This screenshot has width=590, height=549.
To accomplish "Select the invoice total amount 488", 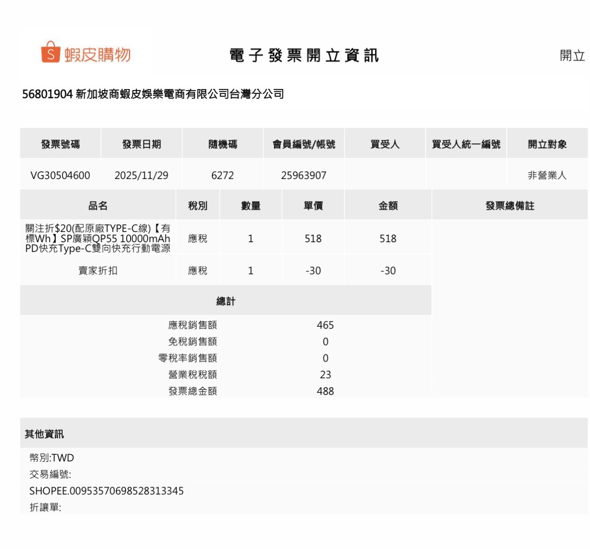I will [325, 391].
